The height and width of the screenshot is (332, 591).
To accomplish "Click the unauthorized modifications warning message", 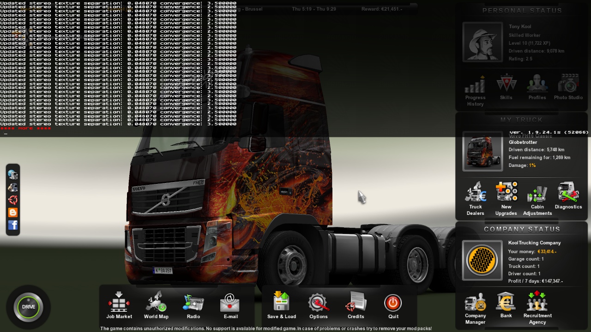I will tap(266, 329).
